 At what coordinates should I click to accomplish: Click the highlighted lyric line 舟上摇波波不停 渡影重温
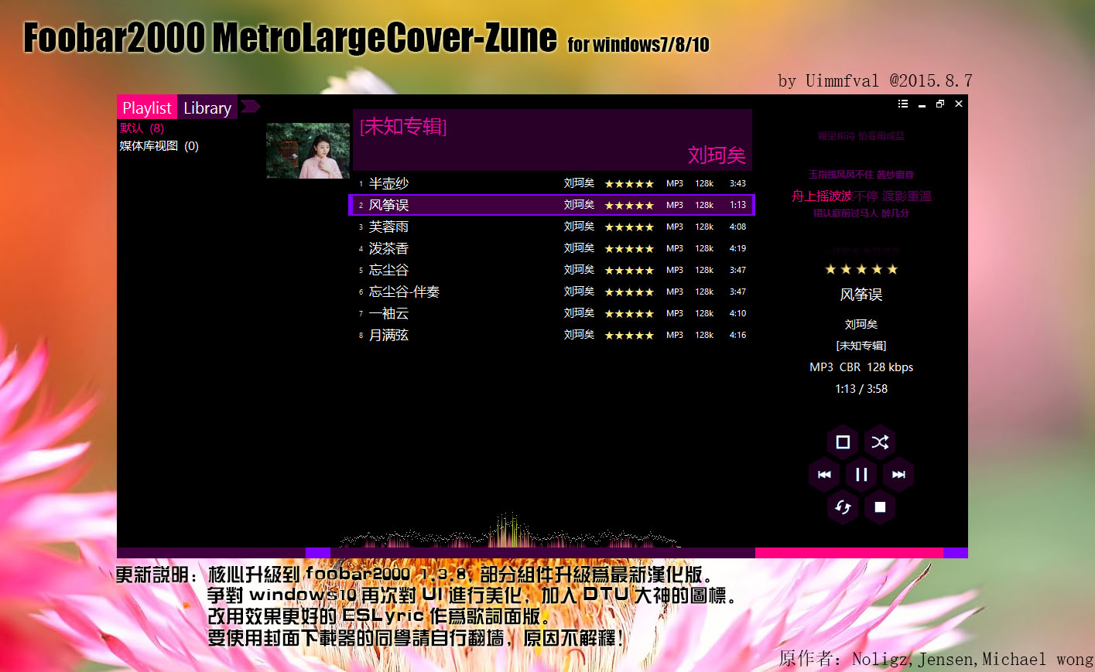(861, 196)
